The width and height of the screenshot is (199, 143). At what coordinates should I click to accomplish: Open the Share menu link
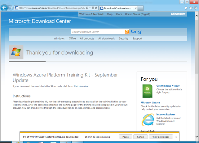[x=119, y=14]
